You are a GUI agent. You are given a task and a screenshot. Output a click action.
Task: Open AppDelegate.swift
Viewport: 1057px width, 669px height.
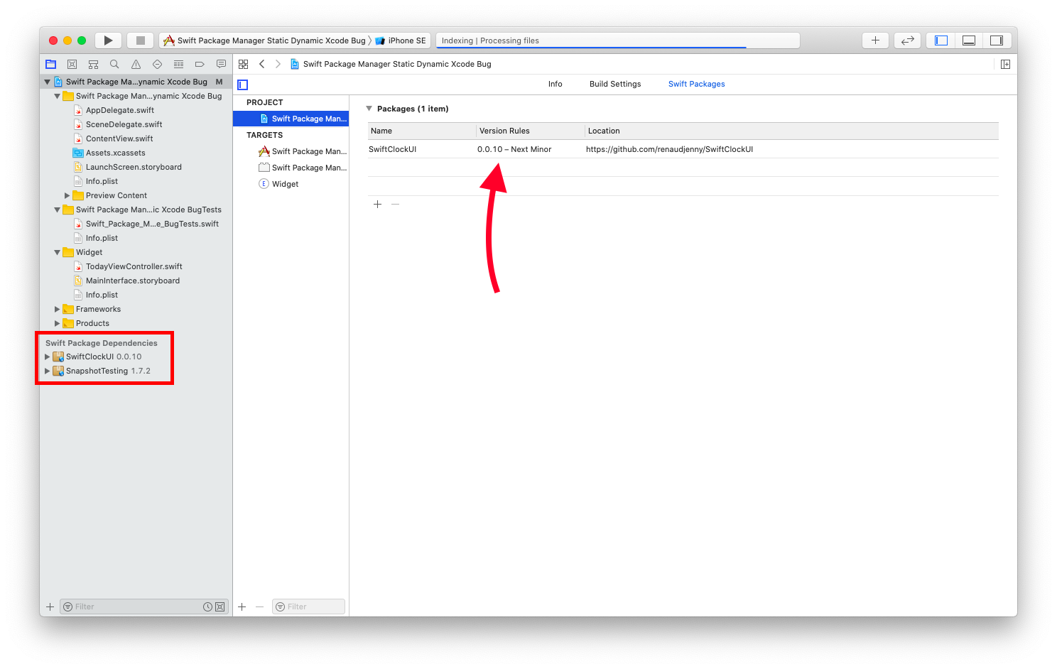tap(119, 110)
